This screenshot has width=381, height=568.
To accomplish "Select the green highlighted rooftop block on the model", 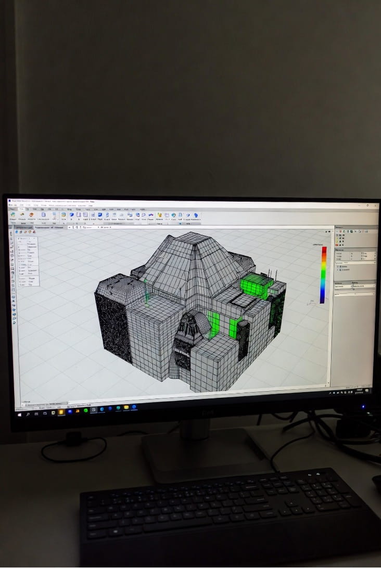I will [x=256, y=285].
